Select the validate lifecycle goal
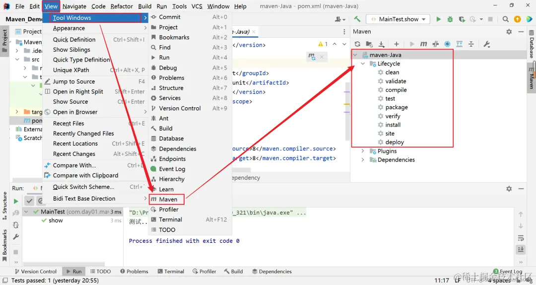The image size is (536, 285). [396, 81]
